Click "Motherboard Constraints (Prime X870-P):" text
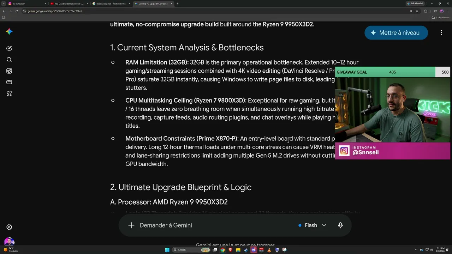This screenshot has width=452, height=254. [x=182, y=139]
